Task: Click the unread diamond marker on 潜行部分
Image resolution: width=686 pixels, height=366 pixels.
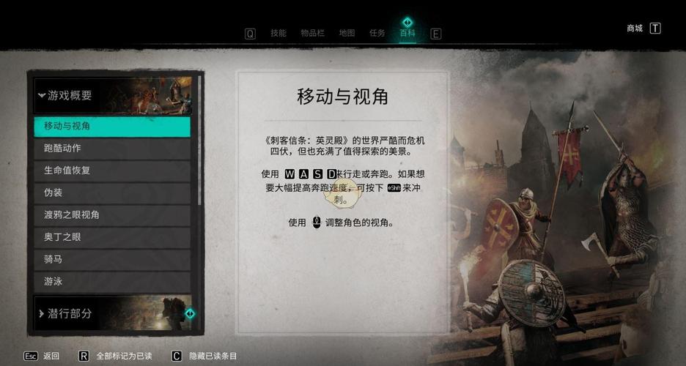Action: tap(190, 313)
